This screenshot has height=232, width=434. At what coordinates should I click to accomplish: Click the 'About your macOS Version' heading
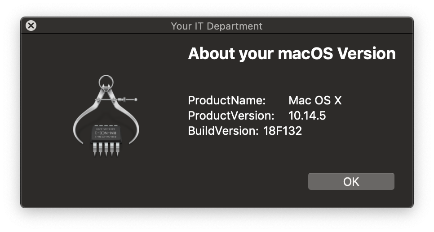[x=292, y=53]
